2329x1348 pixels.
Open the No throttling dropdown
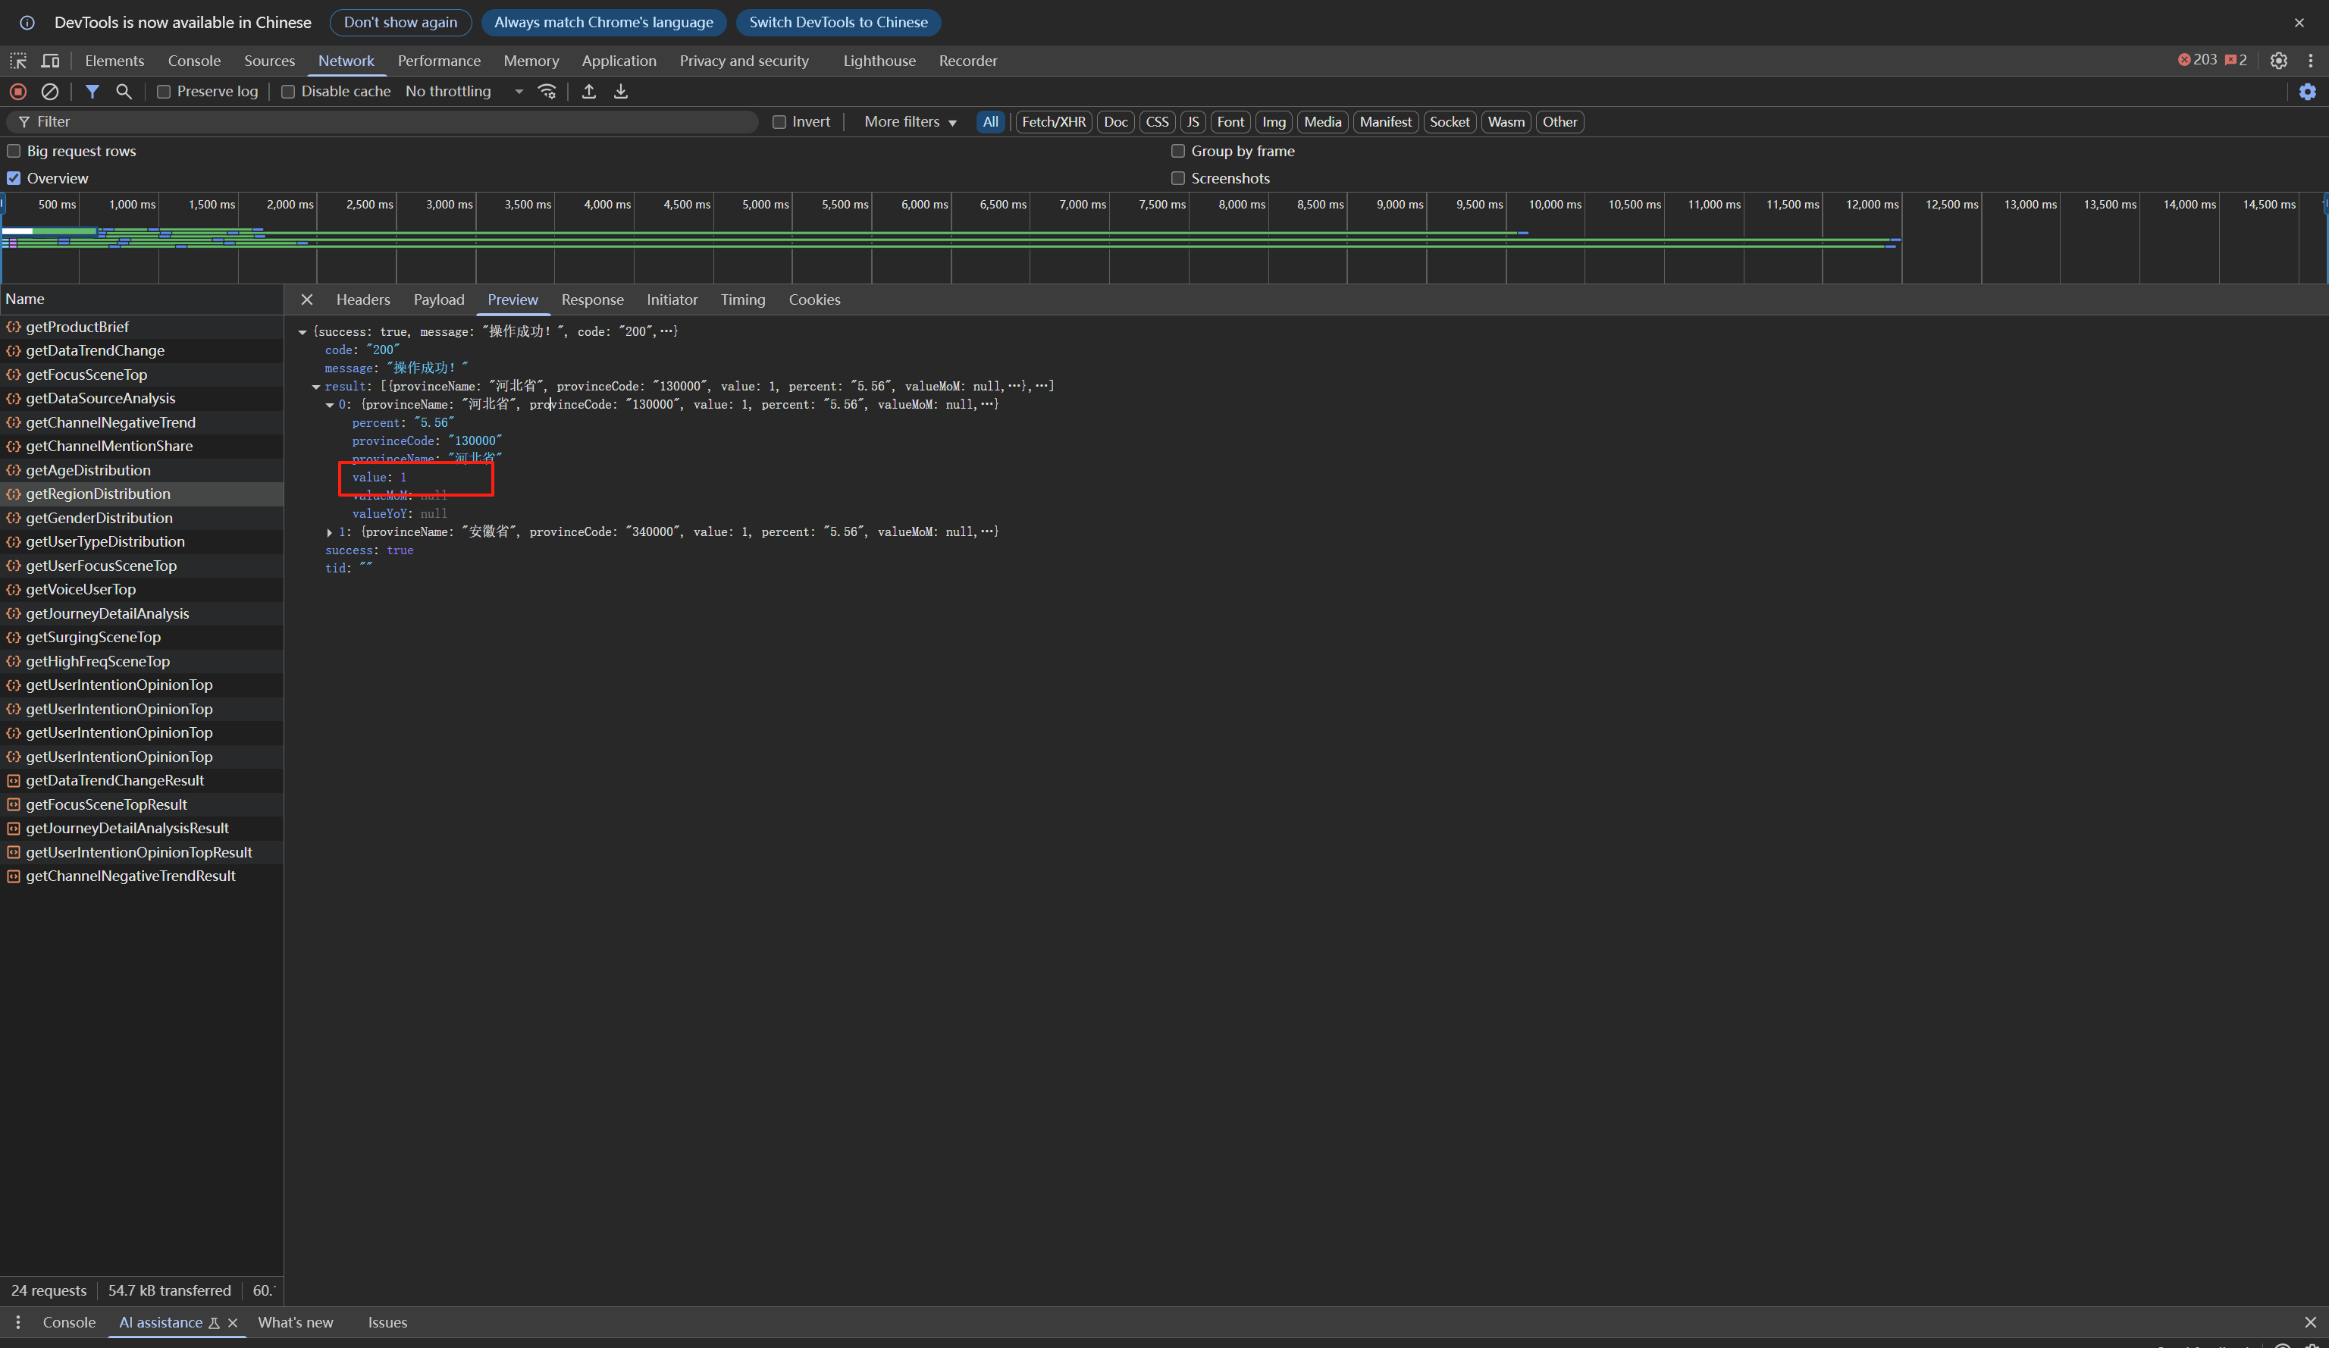click(x=464, y=92)
